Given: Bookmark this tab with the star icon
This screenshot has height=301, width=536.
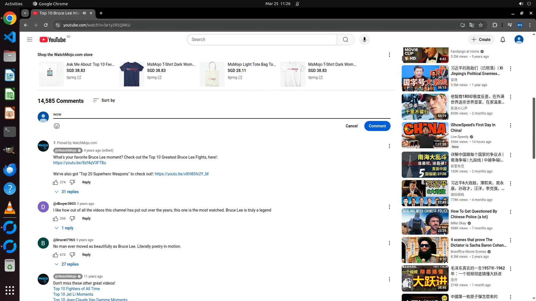Looking at the screenshot, I should pyautogui.click(x=481, y=25).
